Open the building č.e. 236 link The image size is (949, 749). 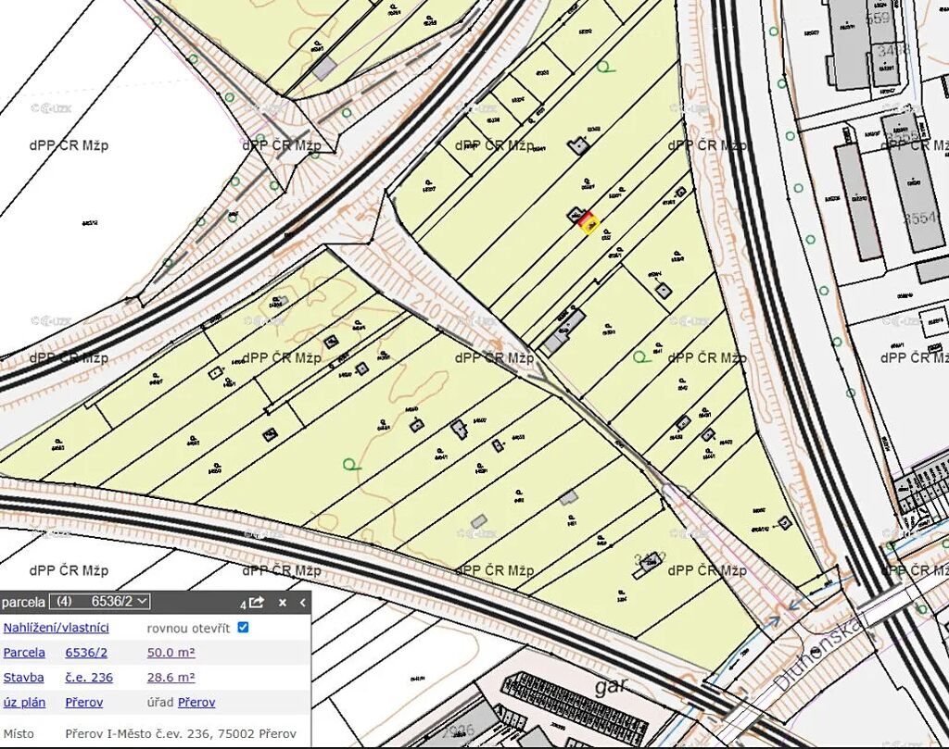(x=89, y=678)
